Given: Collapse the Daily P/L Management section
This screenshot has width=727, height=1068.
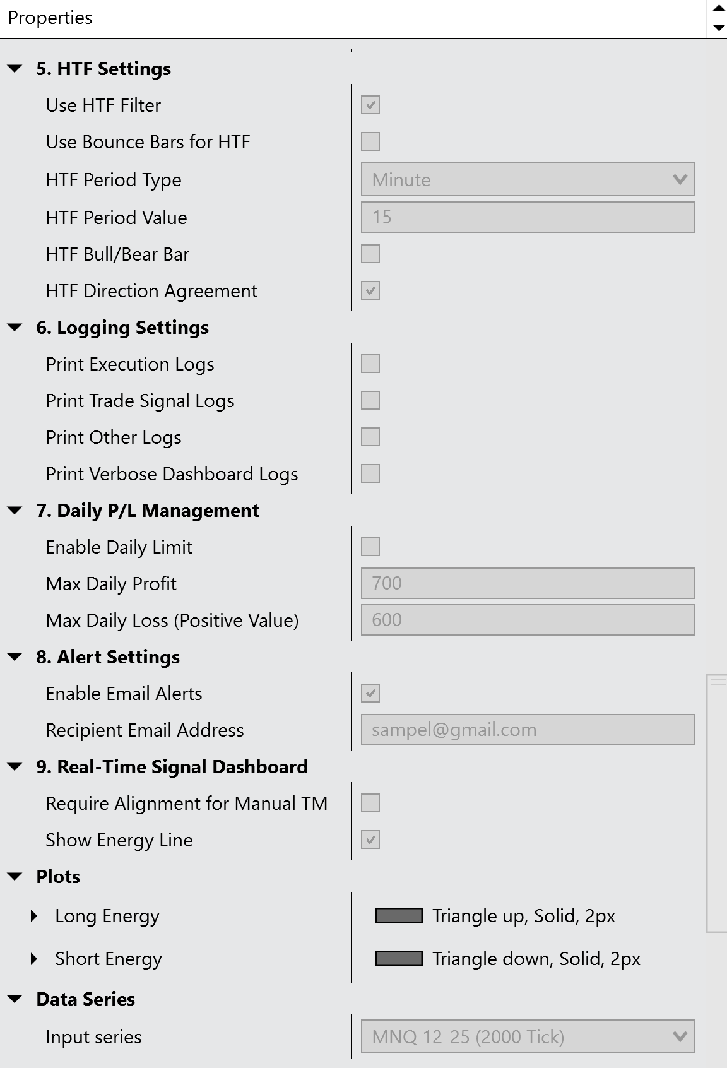Looking at the screenshot, I should [15, 511].
